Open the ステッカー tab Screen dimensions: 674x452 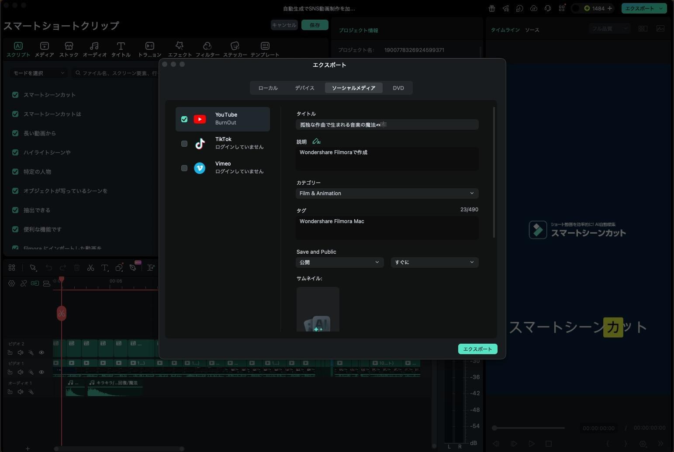235,49
